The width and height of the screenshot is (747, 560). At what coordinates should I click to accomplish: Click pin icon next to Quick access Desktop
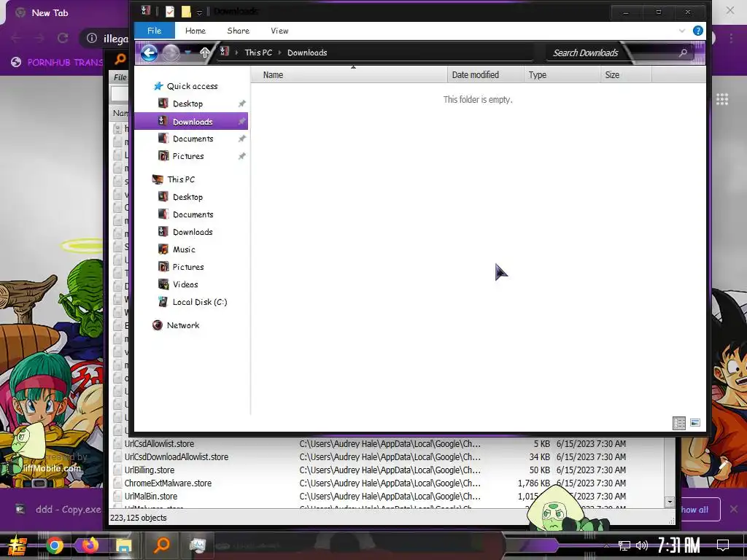[241, 104]
